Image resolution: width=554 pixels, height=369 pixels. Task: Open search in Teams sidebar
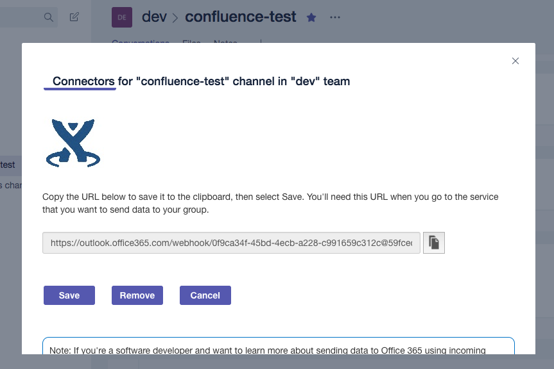pos(49,17)
